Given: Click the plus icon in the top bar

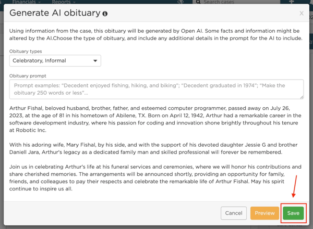Looking at the screenshot, I should click(x=292, y=2).
